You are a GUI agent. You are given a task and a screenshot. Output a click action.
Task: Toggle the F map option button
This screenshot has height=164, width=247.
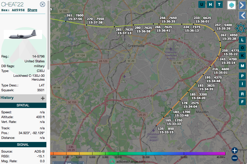pyautogui.click(x=242, y=102)
